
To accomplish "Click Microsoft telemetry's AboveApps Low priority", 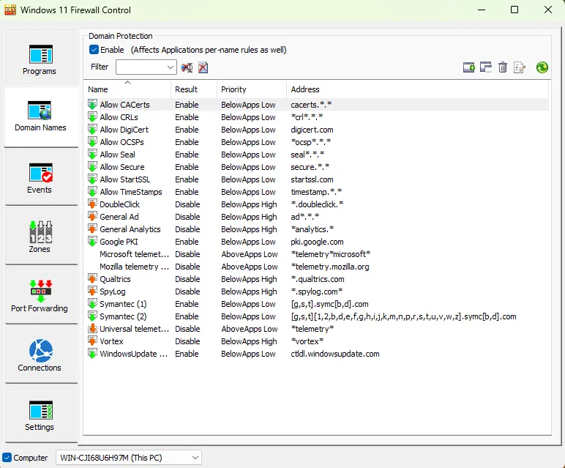I will point(250,254).
